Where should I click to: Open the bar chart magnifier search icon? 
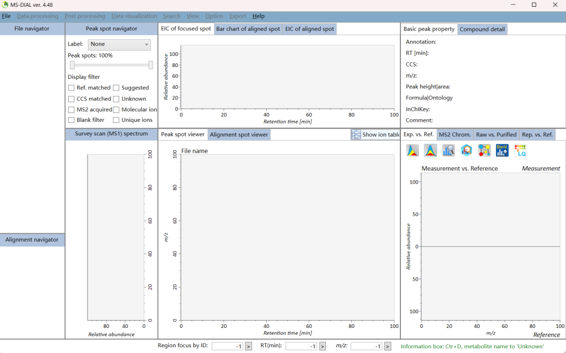[x=448, y=150]
